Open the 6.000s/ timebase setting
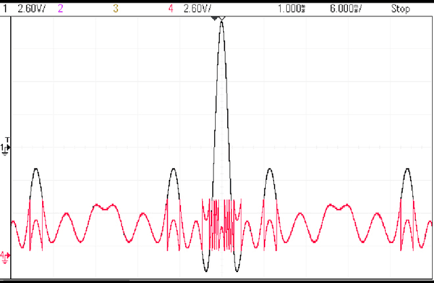 pos(344,8)
